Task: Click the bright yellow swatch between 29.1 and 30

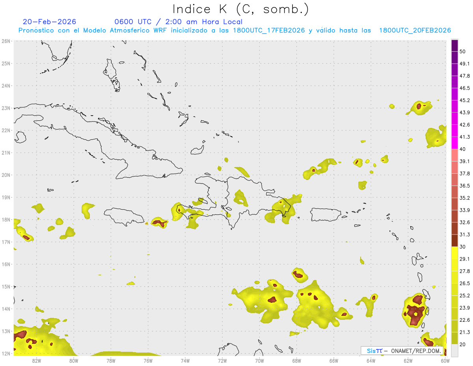Action: click(454, 253)
